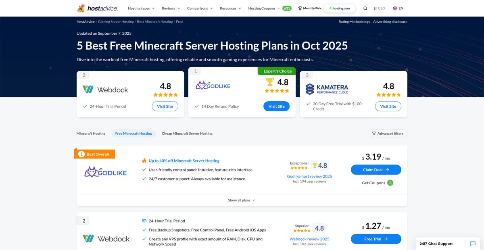Click the 24-Hour Trial Period ticket icon
The width and height of the screenshot is (484, 250).
click(x=144, y=221)
